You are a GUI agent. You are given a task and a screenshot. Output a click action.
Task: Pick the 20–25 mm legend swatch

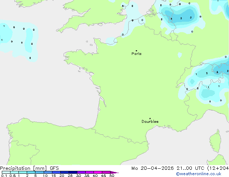[x=65, y=172]
